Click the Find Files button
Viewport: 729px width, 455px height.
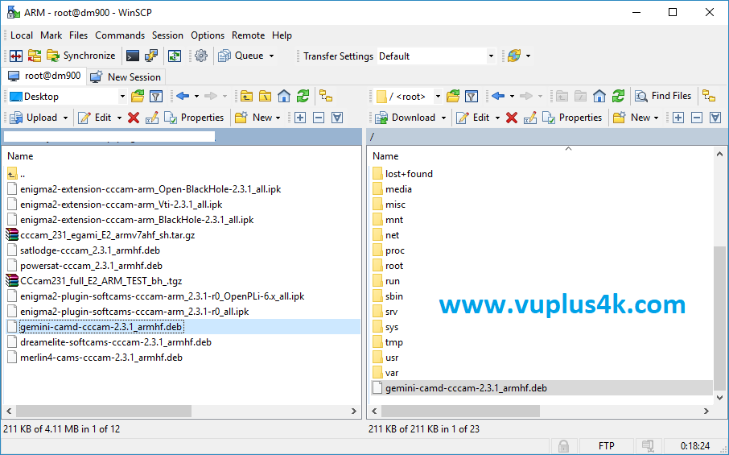click(x=663, y=96)
